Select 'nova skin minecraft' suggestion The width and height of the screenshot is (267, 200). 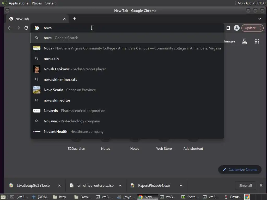127,79
